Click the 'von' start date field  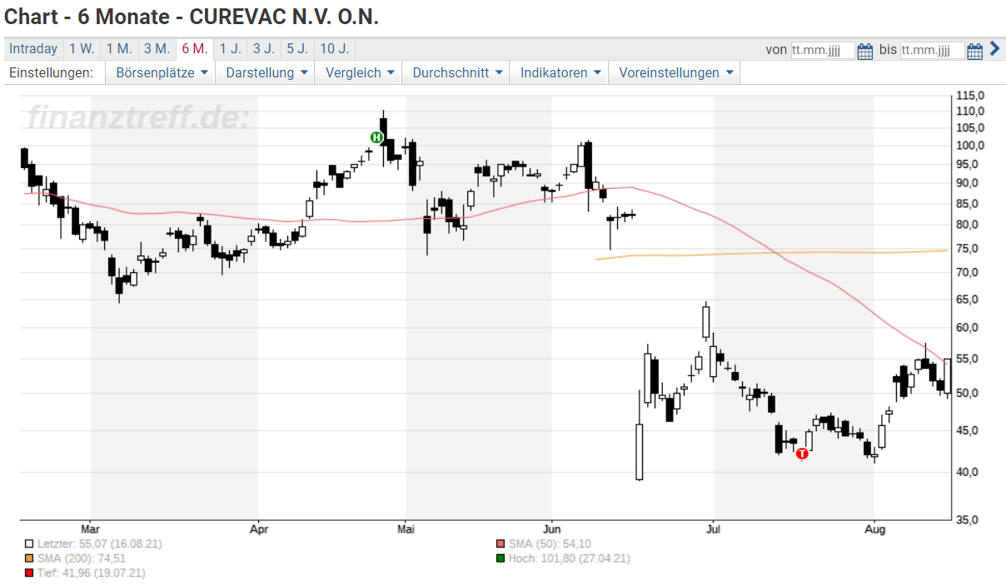click(823, 50)
